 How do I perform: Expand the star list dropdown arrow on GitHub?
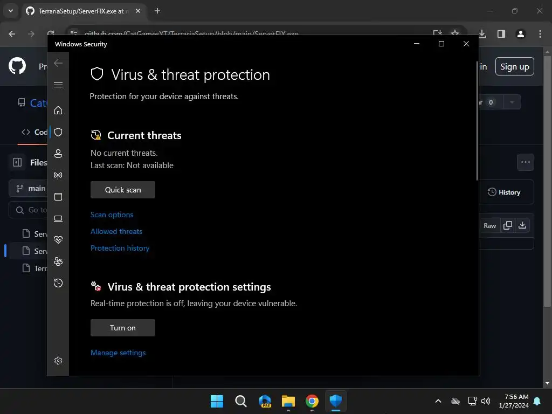click(x=512, y=102)
